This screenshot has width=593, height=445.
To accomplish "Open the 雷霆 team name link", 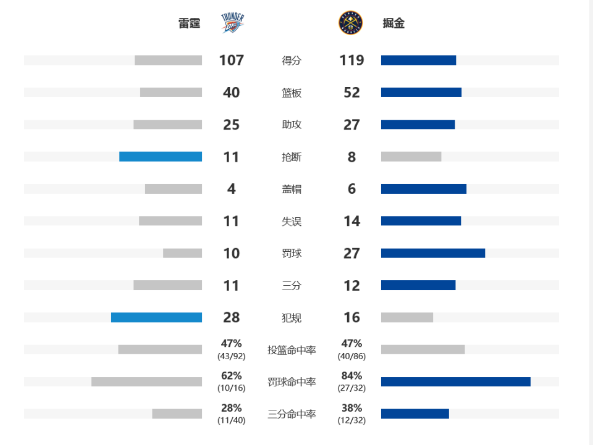I will pyautogui.click(x=190, y=24).
